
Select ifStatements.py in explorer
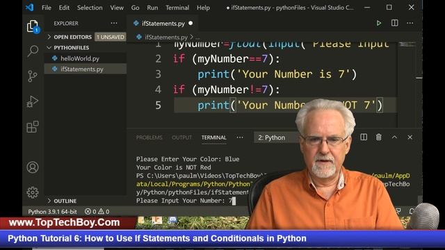86,69
